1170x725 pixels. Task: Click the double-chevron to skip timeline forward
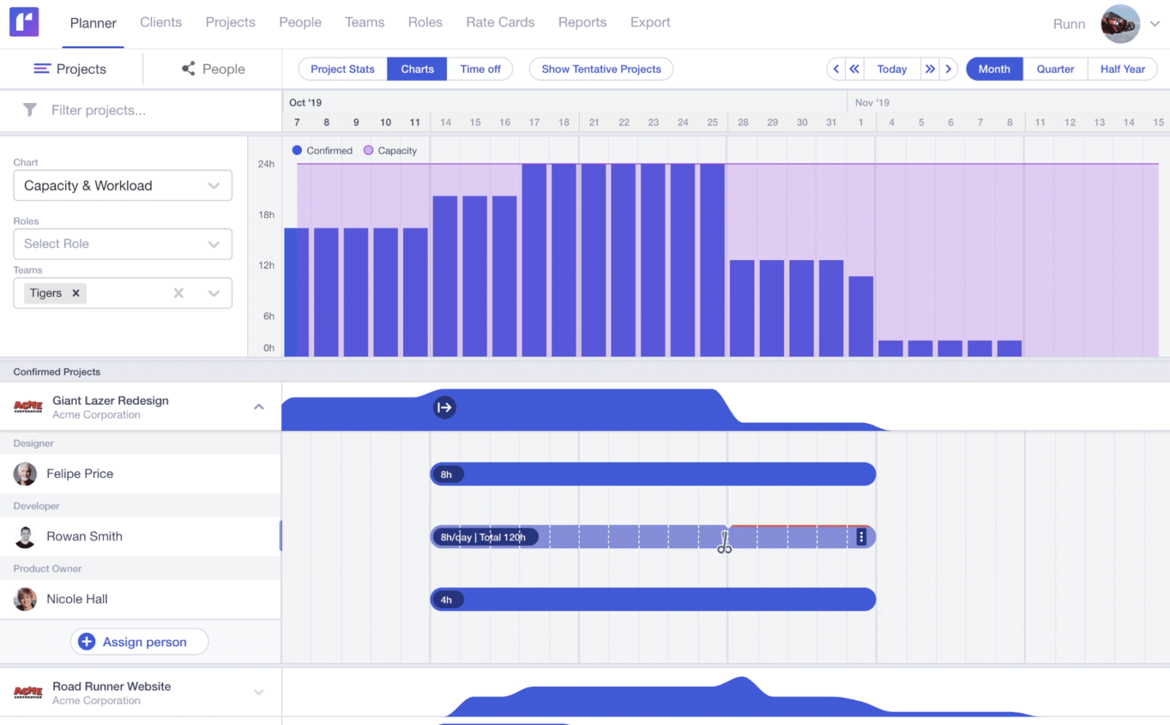[x=929, y=69]
